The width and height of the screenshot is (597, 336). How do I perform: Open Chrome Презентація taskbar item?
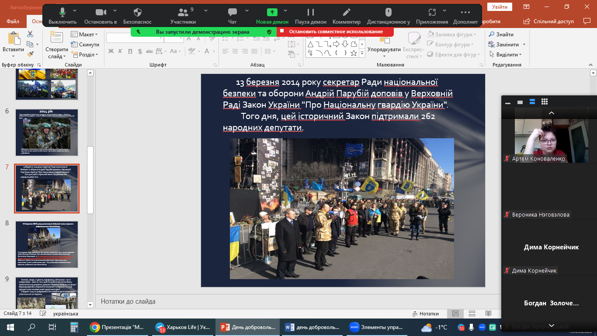(x=118, y=327)
